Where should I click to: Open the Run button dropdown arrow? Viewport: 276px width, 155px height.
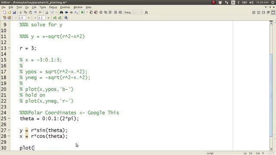click(87, 12)
